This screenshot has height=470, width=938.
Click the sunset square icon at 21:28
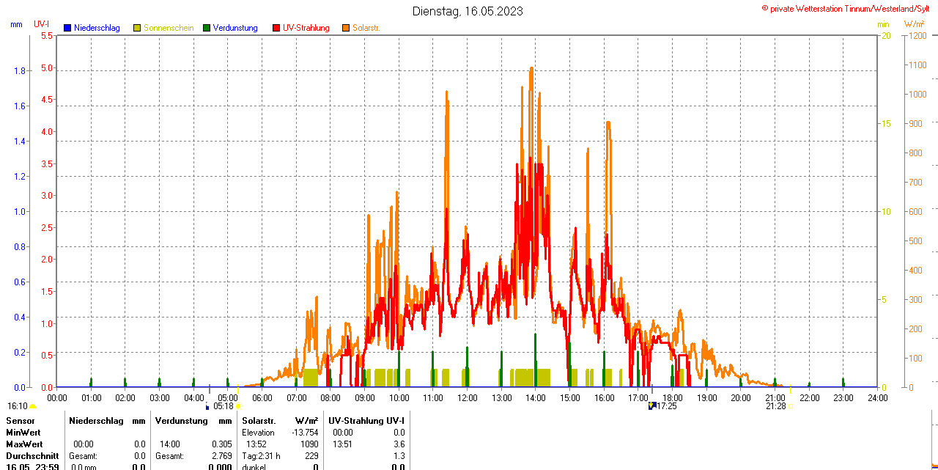tap(790, 405)
